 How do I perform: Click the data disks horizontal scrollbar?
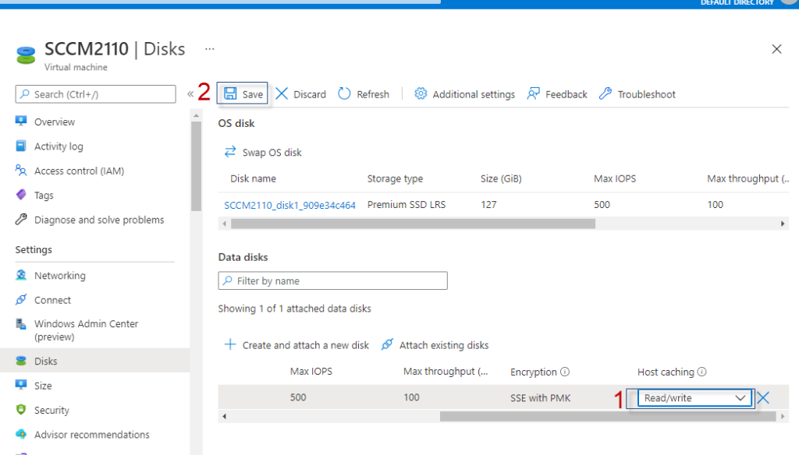coord(606,416)
